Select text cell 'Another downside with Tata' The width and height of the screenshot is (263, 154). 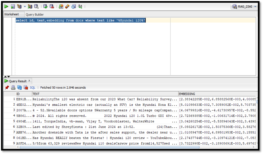(x=105, y=133)
